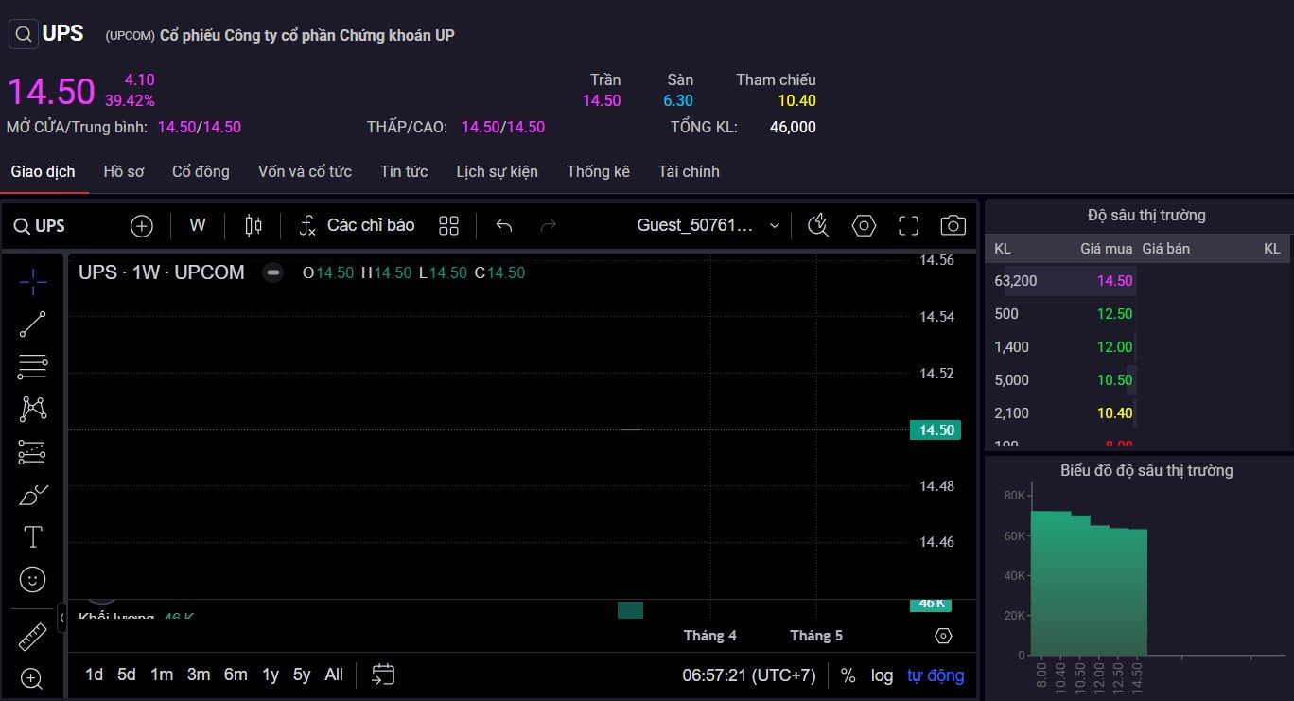
Task: Toggle log scale on the price axis
Action: (882, 675)
